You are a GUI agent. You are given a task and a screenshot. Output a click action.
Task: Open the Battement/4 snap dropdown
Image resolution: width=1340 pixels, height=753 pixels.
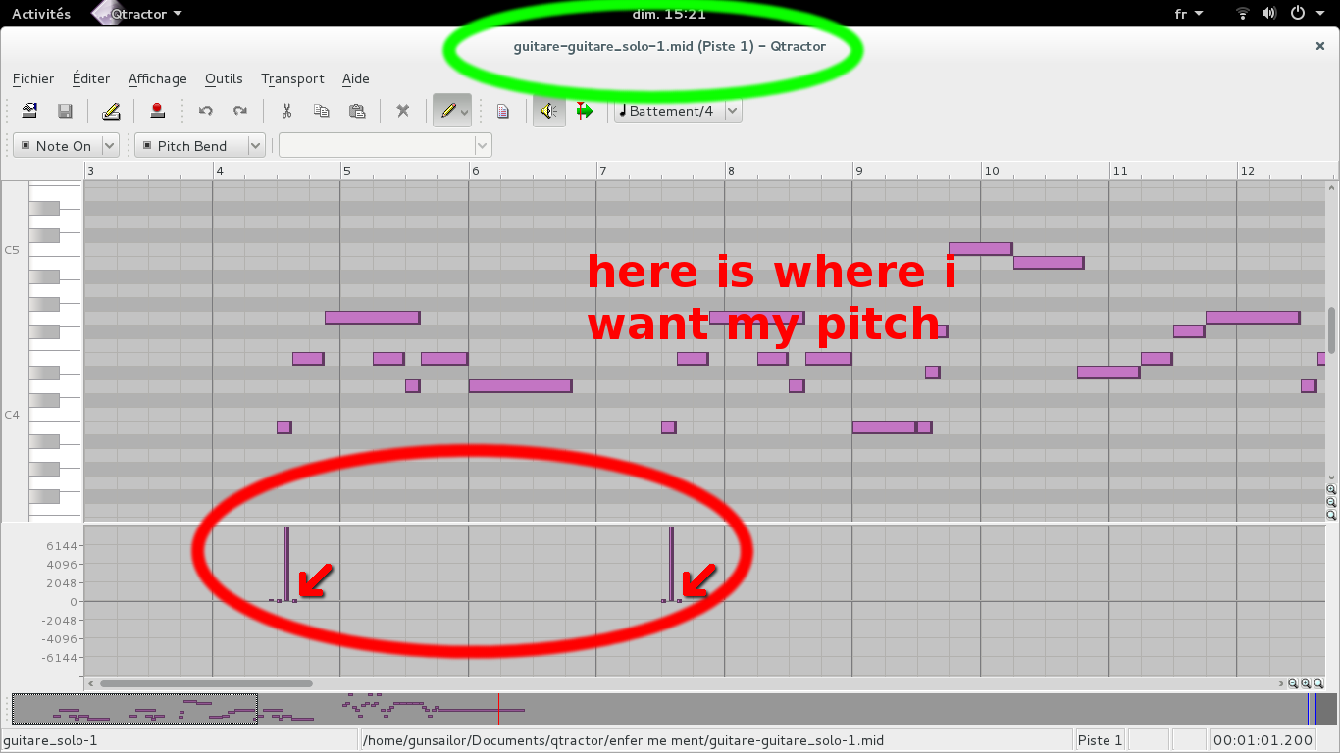coord(678,111)
